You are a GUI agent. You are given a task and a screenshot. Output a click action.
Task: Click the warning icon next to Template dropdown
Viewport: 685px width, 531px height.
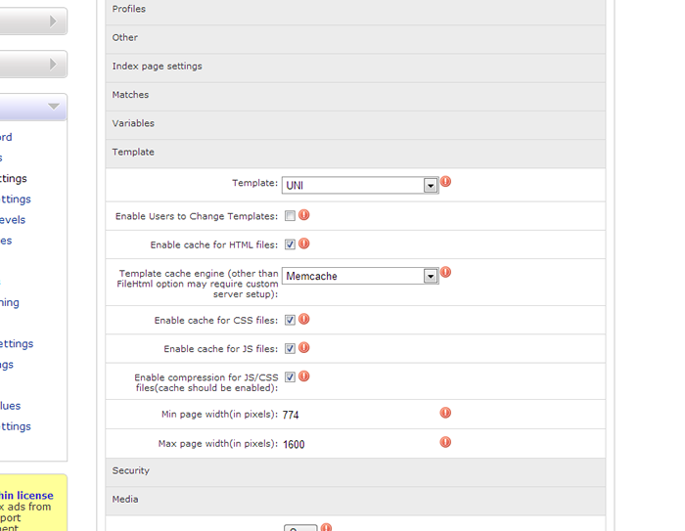click(x=445, y=182)
